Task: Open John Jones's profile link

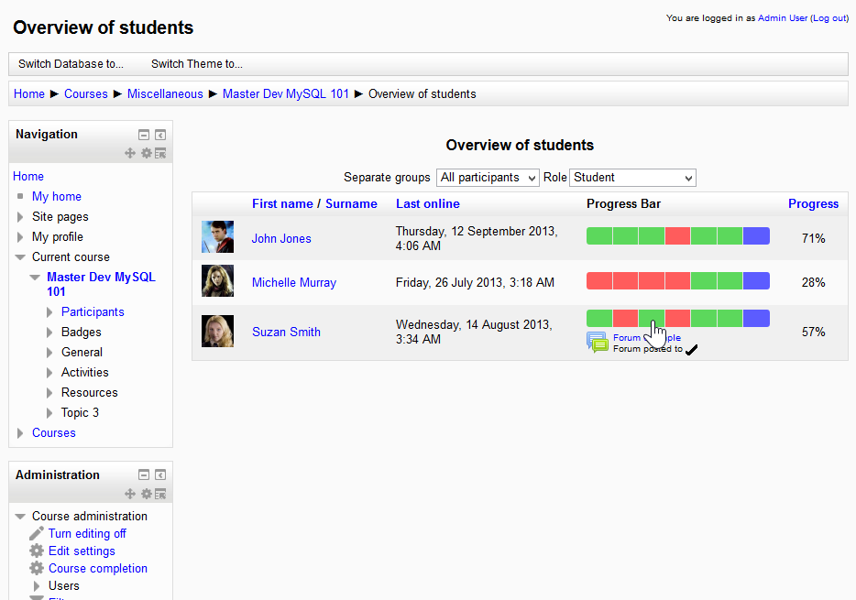Action: 280,238
